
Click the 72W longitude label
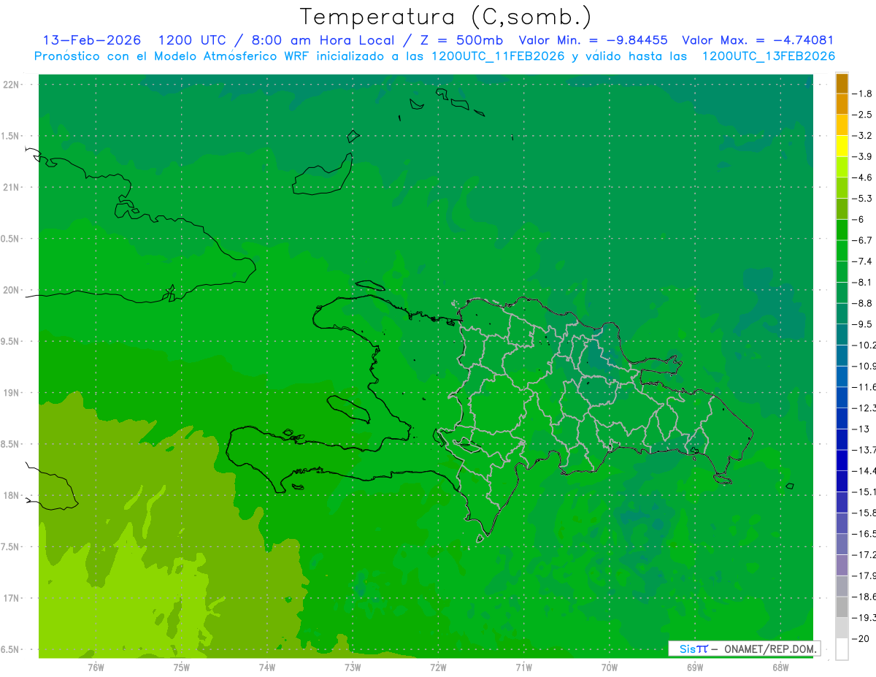pyautogui.click(x=438, y=667)
